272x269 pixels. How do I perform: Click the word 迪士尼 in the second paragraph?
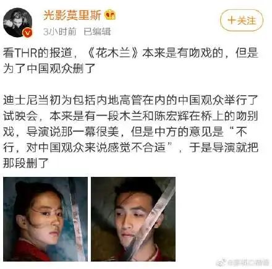20,100
